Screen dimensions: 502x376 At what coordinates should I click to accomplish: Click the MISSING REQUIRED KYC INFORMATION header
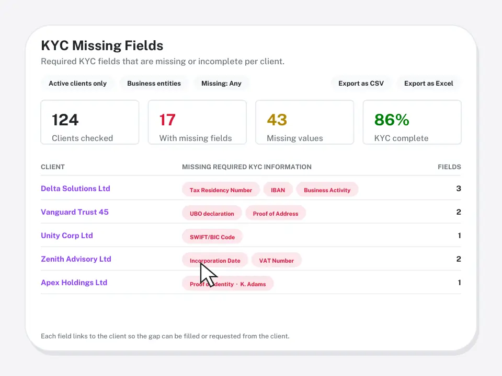[247, 167]
